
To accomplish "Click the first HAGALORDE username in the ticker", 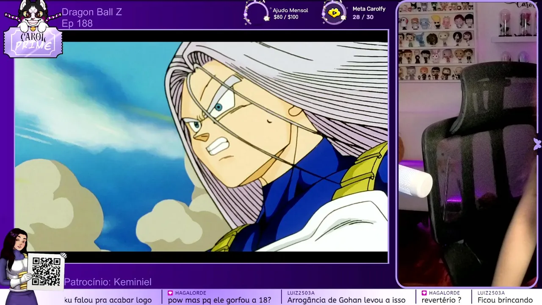I will pyautogui.click(x=191, y=293).
